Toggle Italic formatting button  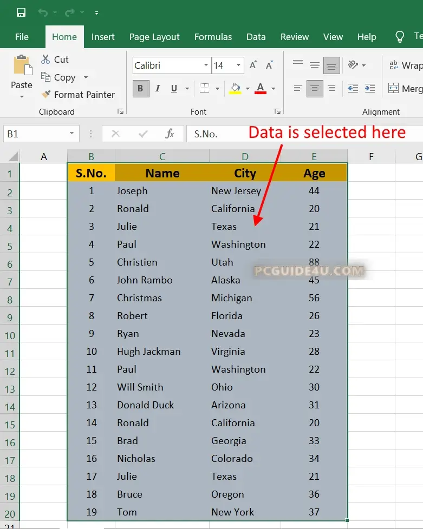pos(158,88)
